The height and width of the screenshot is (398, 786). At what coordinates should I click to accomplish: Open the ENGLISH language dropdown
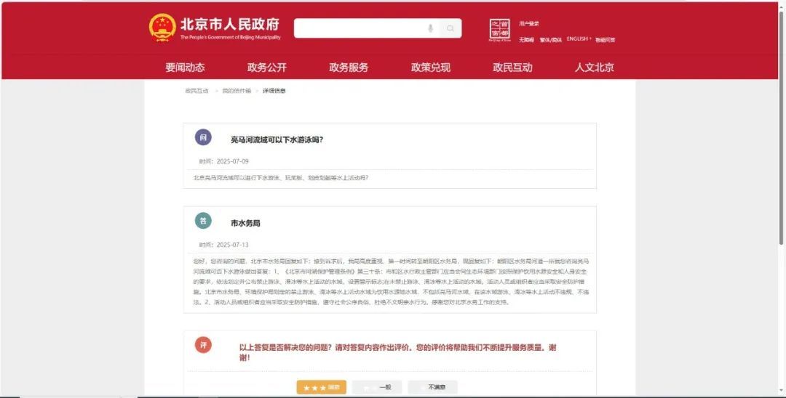pos(579,39)
